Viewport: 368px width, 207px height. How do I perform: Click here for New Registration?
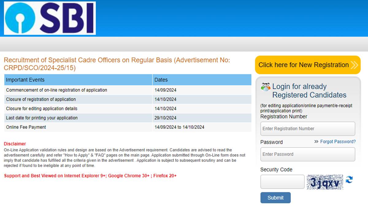[x=304, y=65]
